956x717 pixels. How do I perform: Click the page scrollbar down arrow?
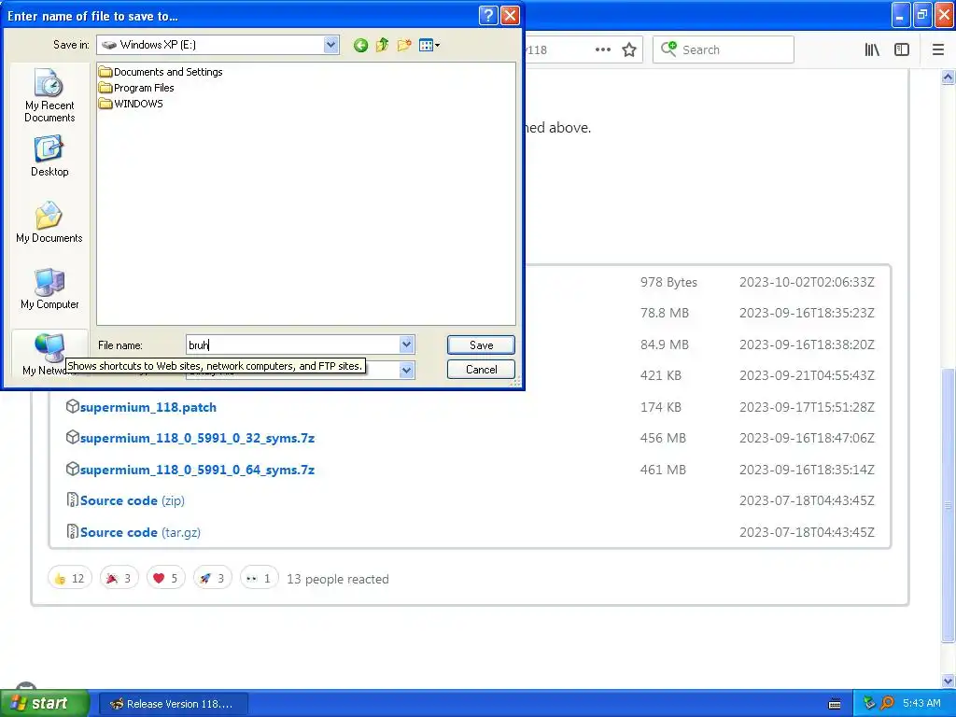pos(949,681)
